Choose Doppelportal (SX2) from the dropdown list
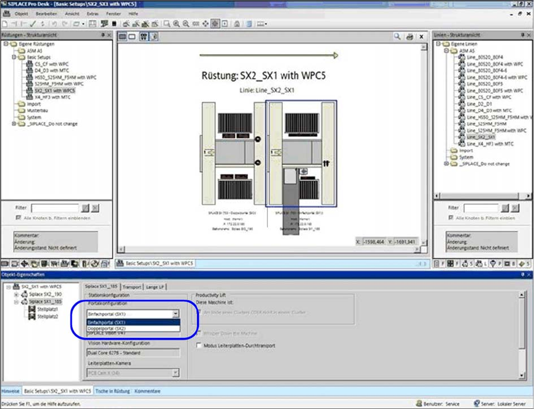The height and width of the screenshot is (409, 534). pyautogui.click(x=107, y=328)
